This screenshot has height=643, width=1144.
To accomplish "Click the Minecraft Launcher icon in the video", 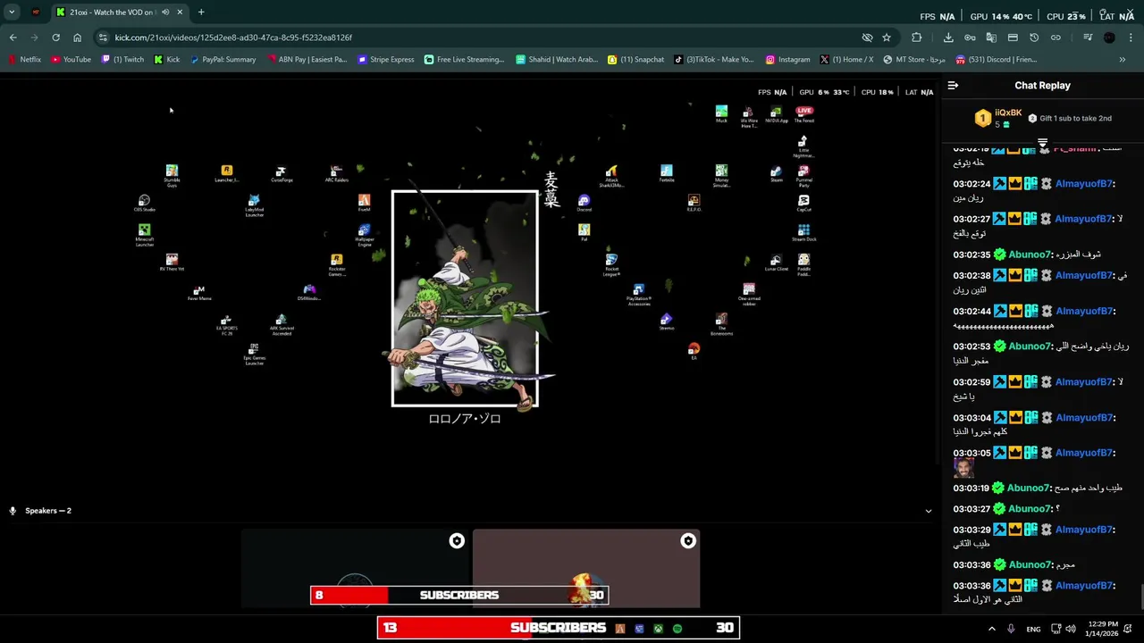I will (x=144, y=235).
